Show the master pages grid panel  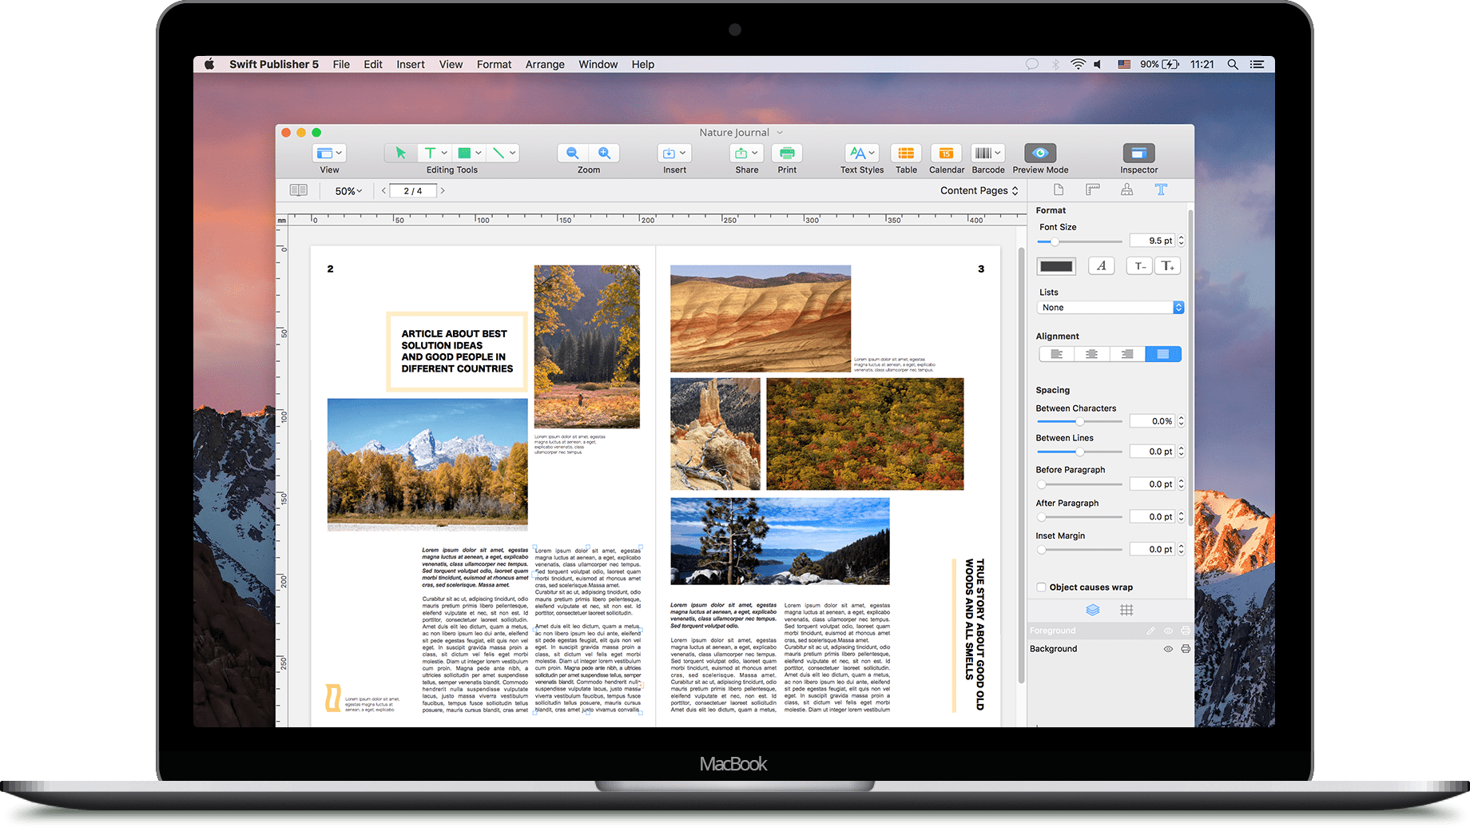[x=1126, y=610]
